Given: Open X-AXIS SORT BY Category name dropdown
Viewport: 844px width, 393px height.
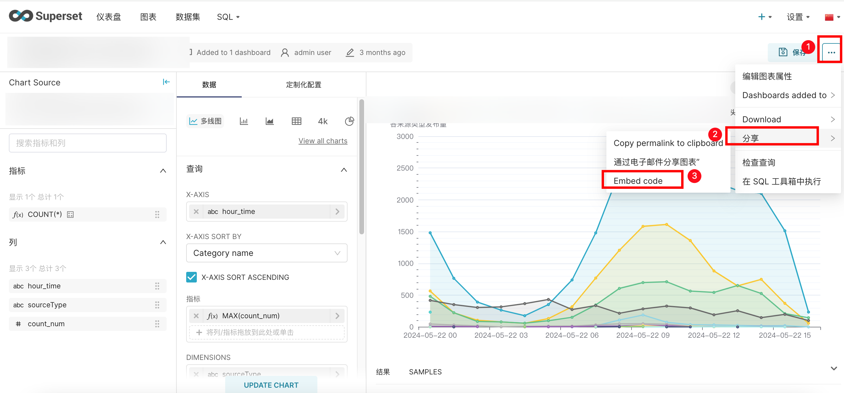Looking at the screenshot, I should tap(267, 253).
